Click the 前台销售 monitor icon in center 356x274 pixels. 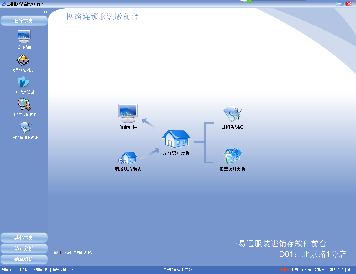[x=128, y=114]
